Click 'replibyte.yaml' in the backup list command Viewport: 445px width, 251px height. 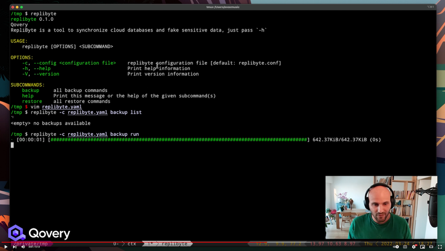pyautogui.click(x=88, y=112)
